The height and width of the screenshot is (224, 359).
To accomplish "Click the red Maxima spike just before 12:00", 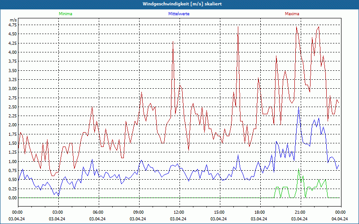I will click(x=173, y=43).
